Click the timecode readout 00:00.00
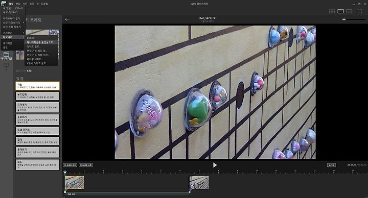368x198 pixels. click(352, 165)
